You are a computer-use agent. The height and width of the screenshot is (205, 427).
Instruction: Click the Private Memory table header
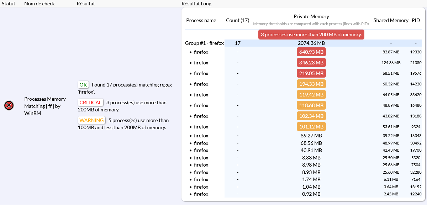311,16
